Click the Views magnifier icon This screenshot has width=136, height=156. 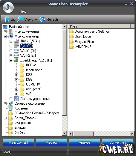coord(20,19)
